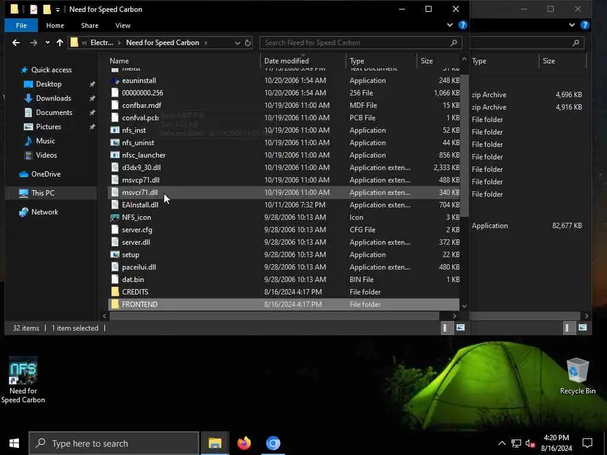Screen dimensions: 607x455
Task: Select the msvcp71.dll file
Action: click(140, 180)
